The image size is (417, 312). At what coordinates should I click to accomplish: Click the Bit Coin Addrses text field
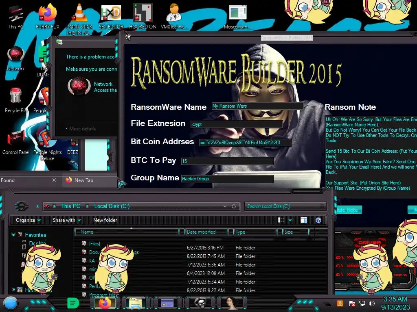[x=245, y=143]
